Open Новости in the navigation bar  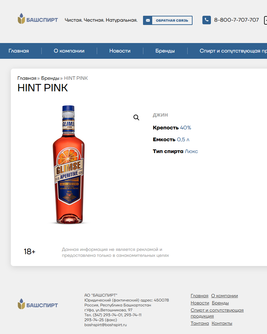(120, 51)
